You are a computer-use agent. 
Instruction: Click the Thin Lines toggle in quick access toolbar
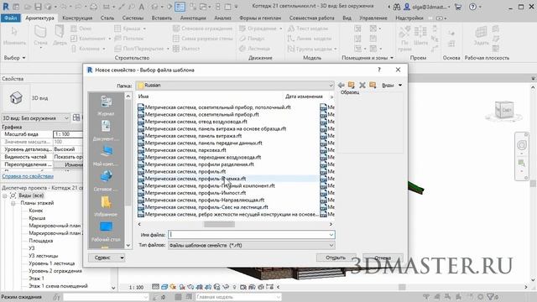pos(180,7)
